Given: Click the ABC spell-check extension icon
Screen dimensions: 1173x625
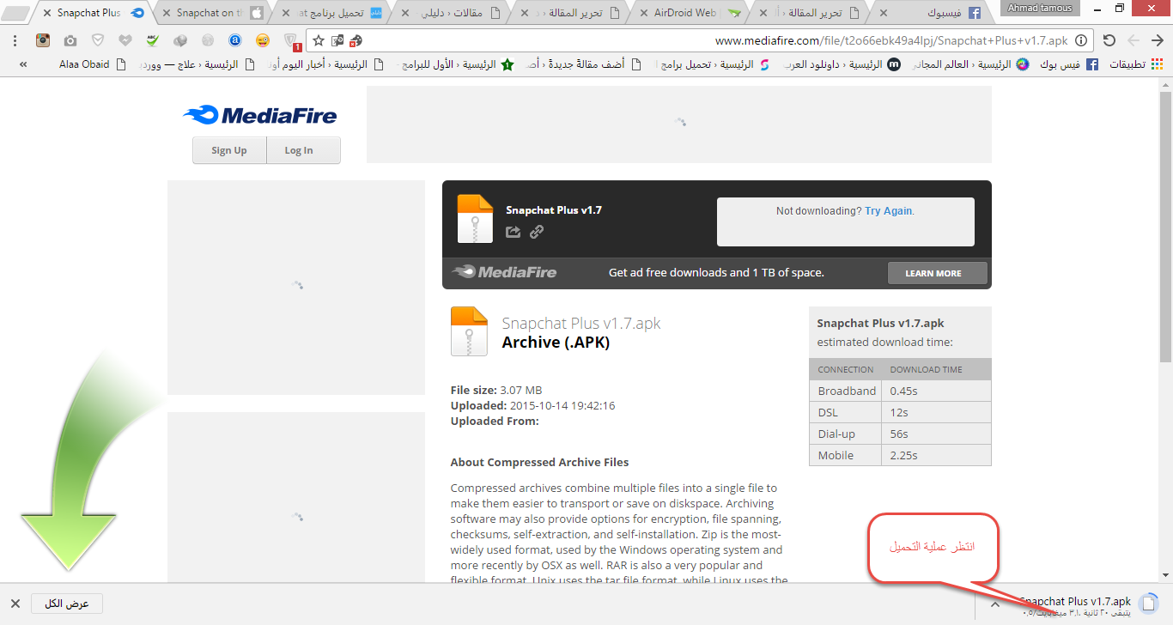Looking at the screenshot, I should tap(153, 40).
